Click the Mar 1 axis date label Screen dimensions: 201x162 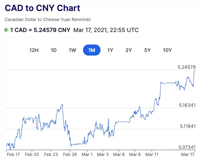87,155
